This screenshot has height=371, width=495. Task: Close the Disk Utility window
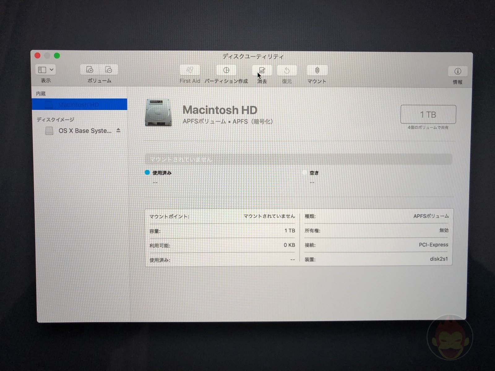pos(37,55)
